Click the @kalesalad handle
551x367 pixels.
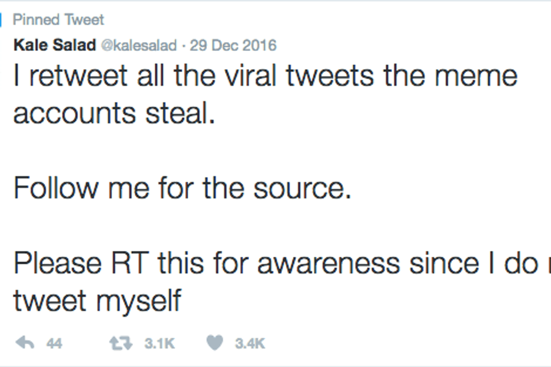click(x=138, y=45)
